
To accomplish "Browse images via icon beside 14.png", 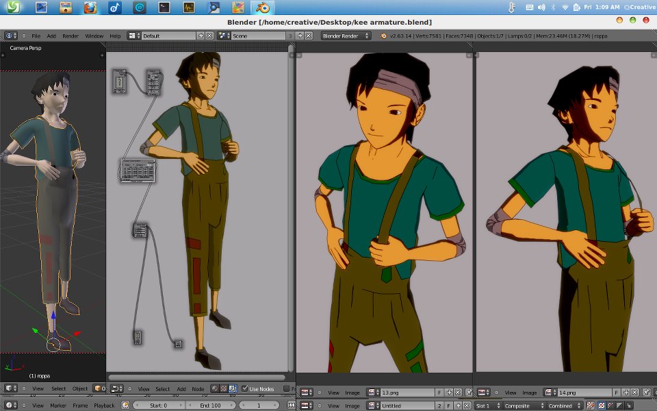I will [x=550, y=393].
